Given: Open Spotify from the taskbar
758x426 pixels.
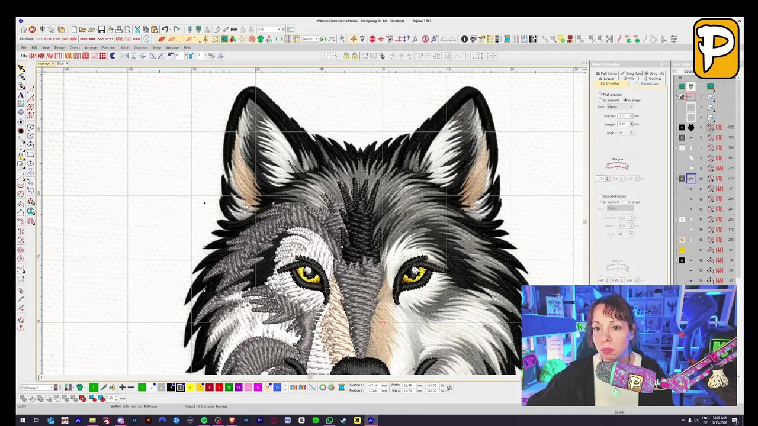Looking at the screenshot, I should (204, 421).
